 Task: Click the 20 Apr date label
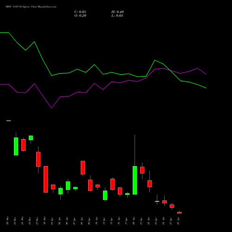tap(134, 221)
